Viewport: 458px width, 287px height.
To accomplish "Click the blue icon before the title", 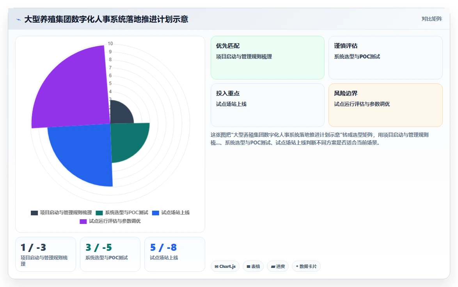I will coord(19,19).
